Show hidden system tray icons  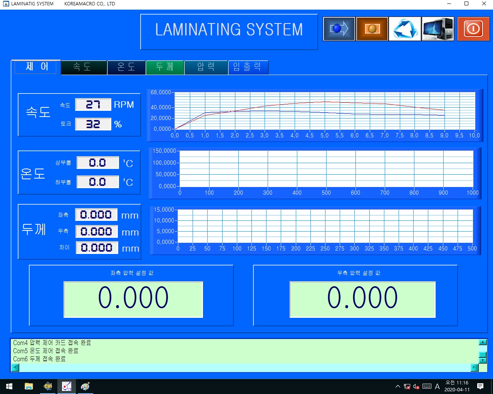[397, 386]
